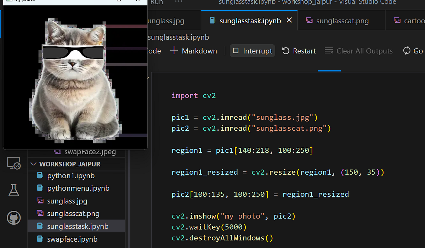Open the Run menu

pyautogui.click(x=156, y=2)
